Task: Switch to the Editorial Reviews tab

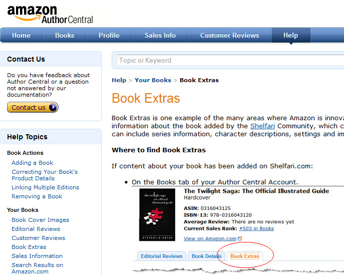Action: click(x=161, y=256)
